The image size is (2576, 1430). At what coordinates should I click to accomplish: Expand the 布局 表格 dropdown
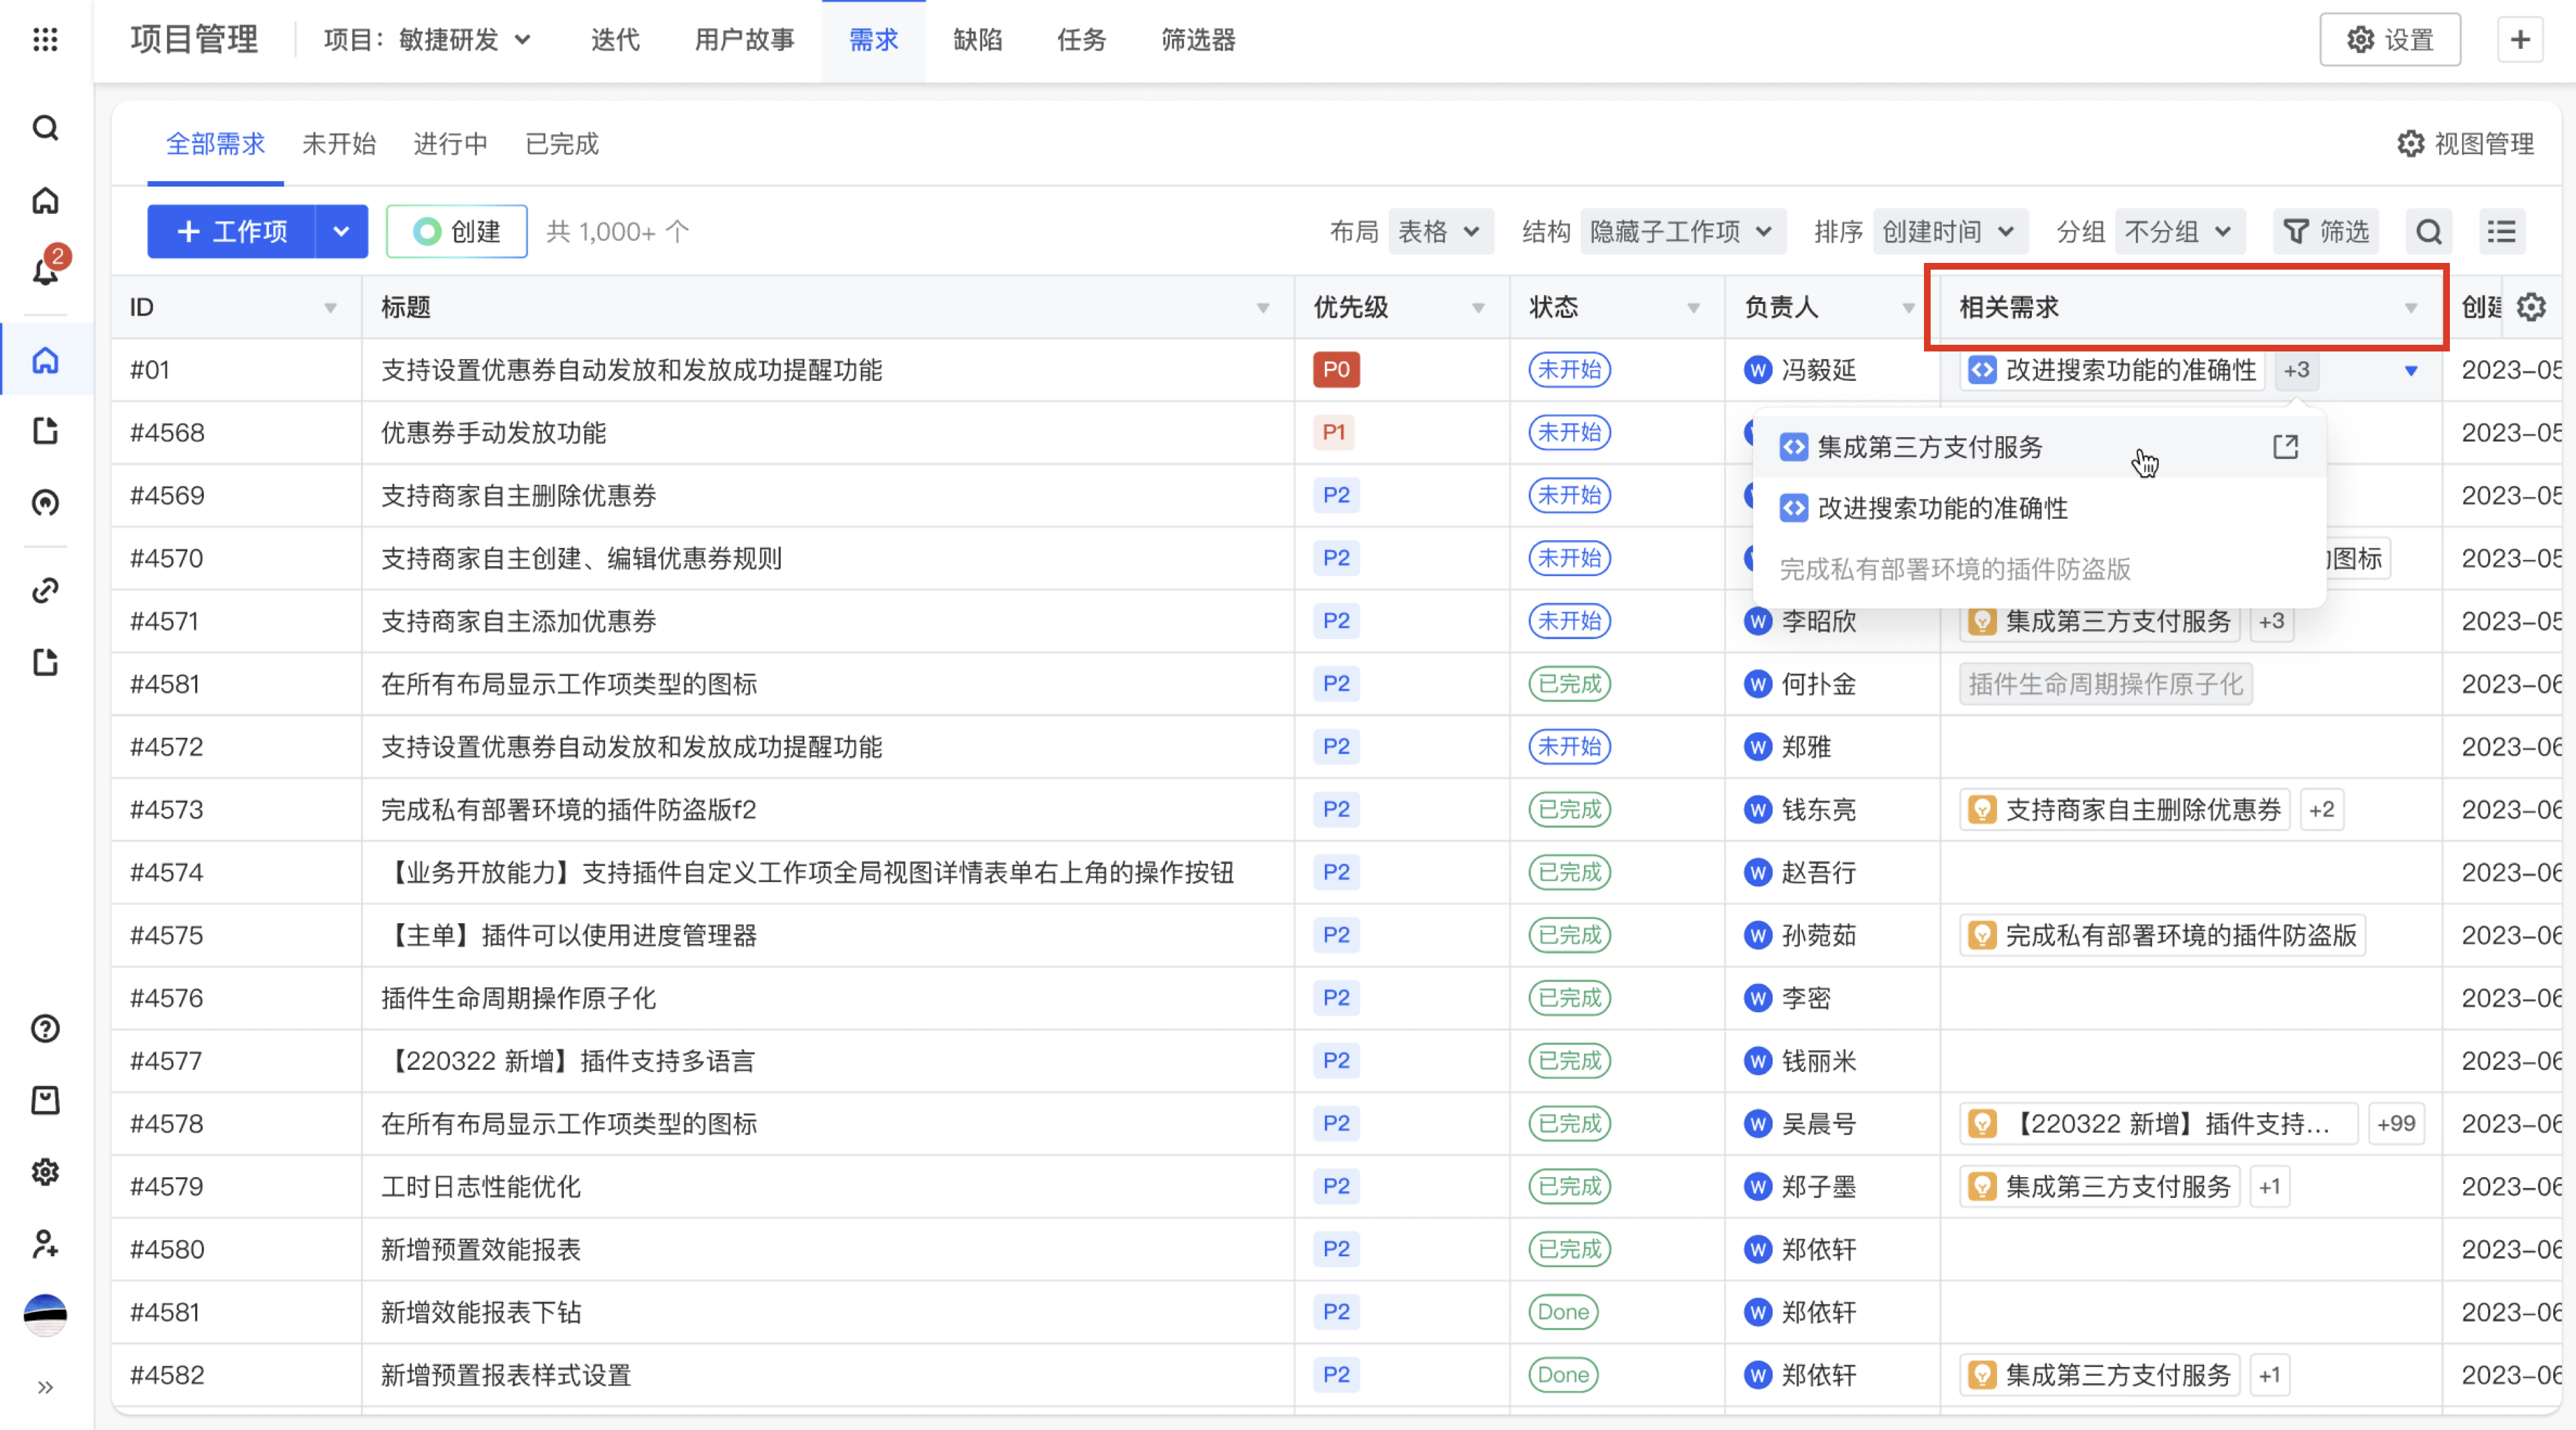click(1439, 232)
